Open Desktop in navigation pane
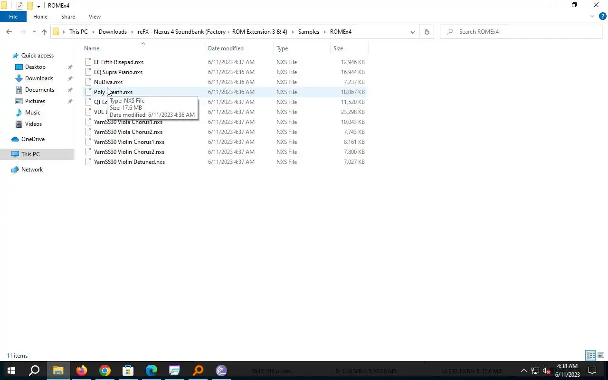Image resolution: width=608 pixels, height=380 pixels. coord(35,67)
